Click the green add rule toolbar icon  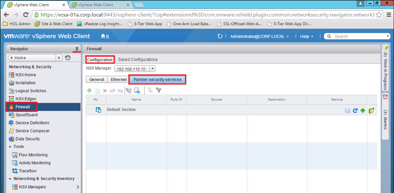click(89, 91)
